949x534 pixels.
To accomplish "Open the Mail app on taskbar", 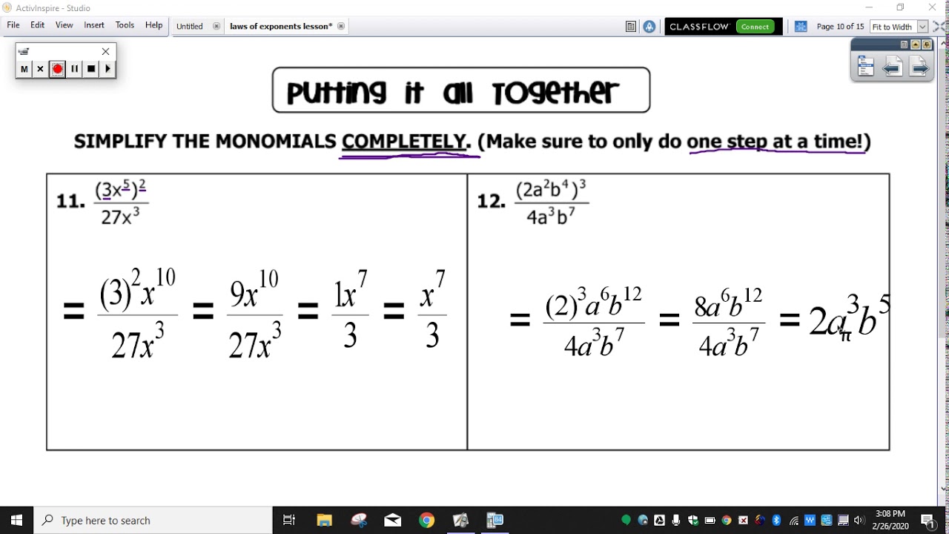I will pyautogui.click(x=393, y=520).
